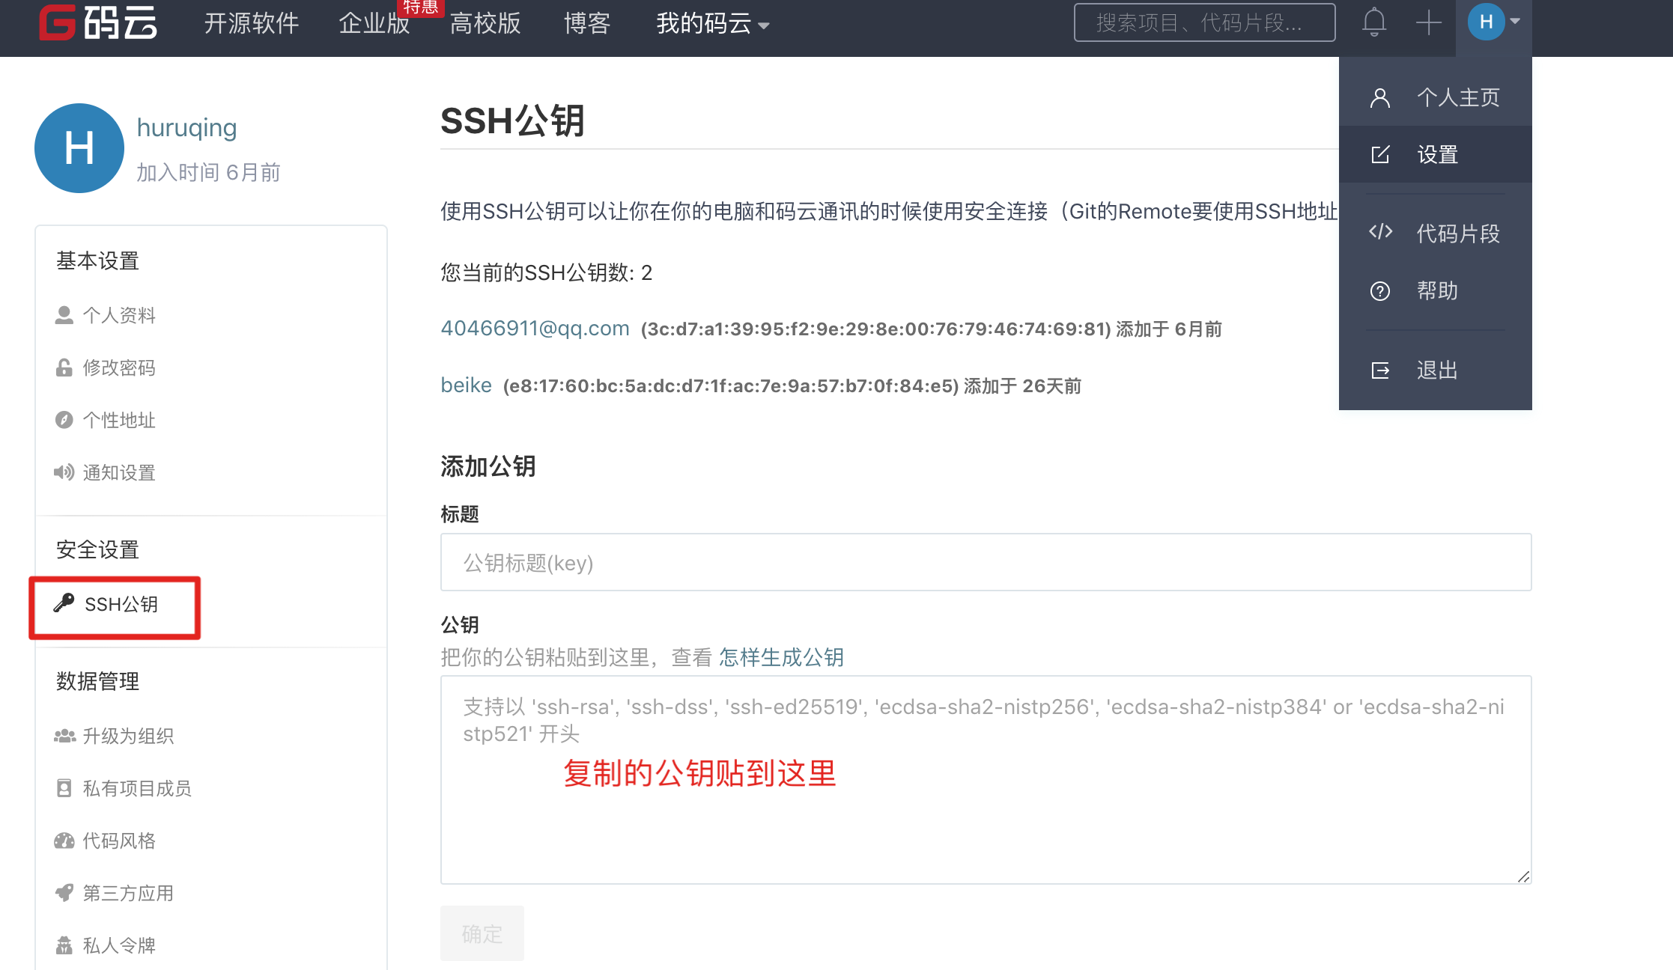Click the group icon beside 升级为组织
Viewport: 1673px width, 970px height.
coord(64,736)
